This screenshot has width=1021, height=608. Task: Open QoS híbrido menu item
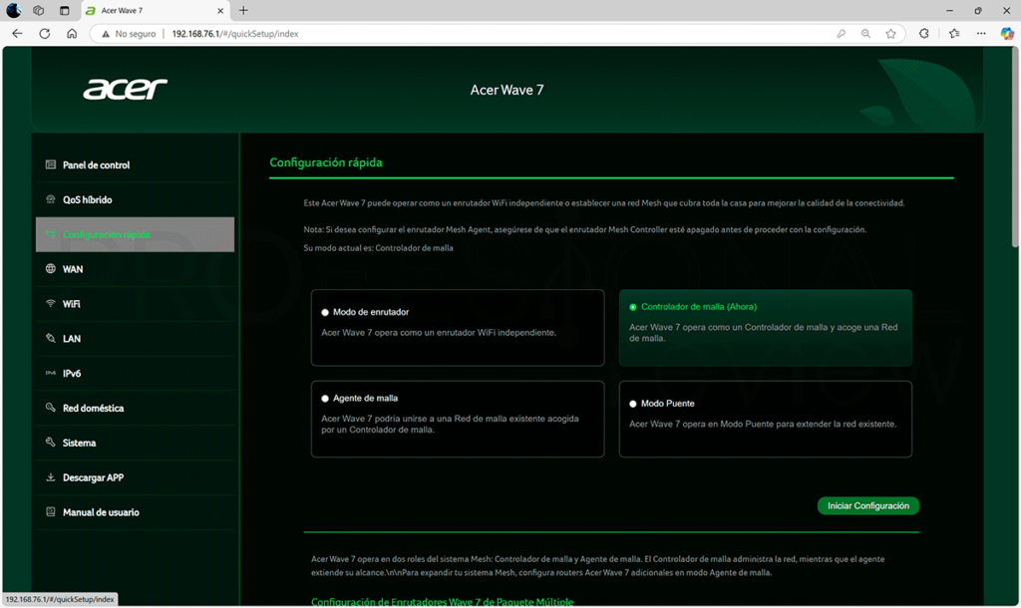click(135, 199)
